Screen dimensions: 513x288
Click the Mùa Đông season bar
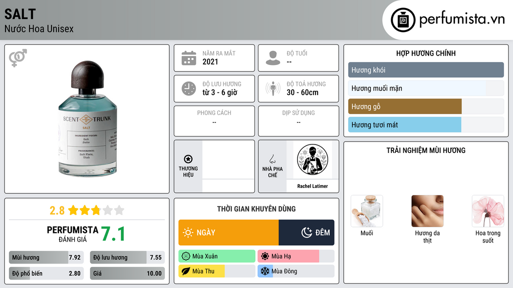coord(296,271)
